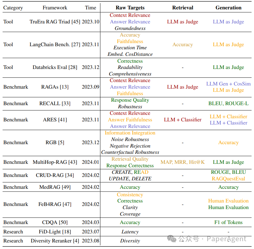Click 'Coverage' in FeB4RAG row
Viewport: 254px width, 249px height.
pos(130,214)
